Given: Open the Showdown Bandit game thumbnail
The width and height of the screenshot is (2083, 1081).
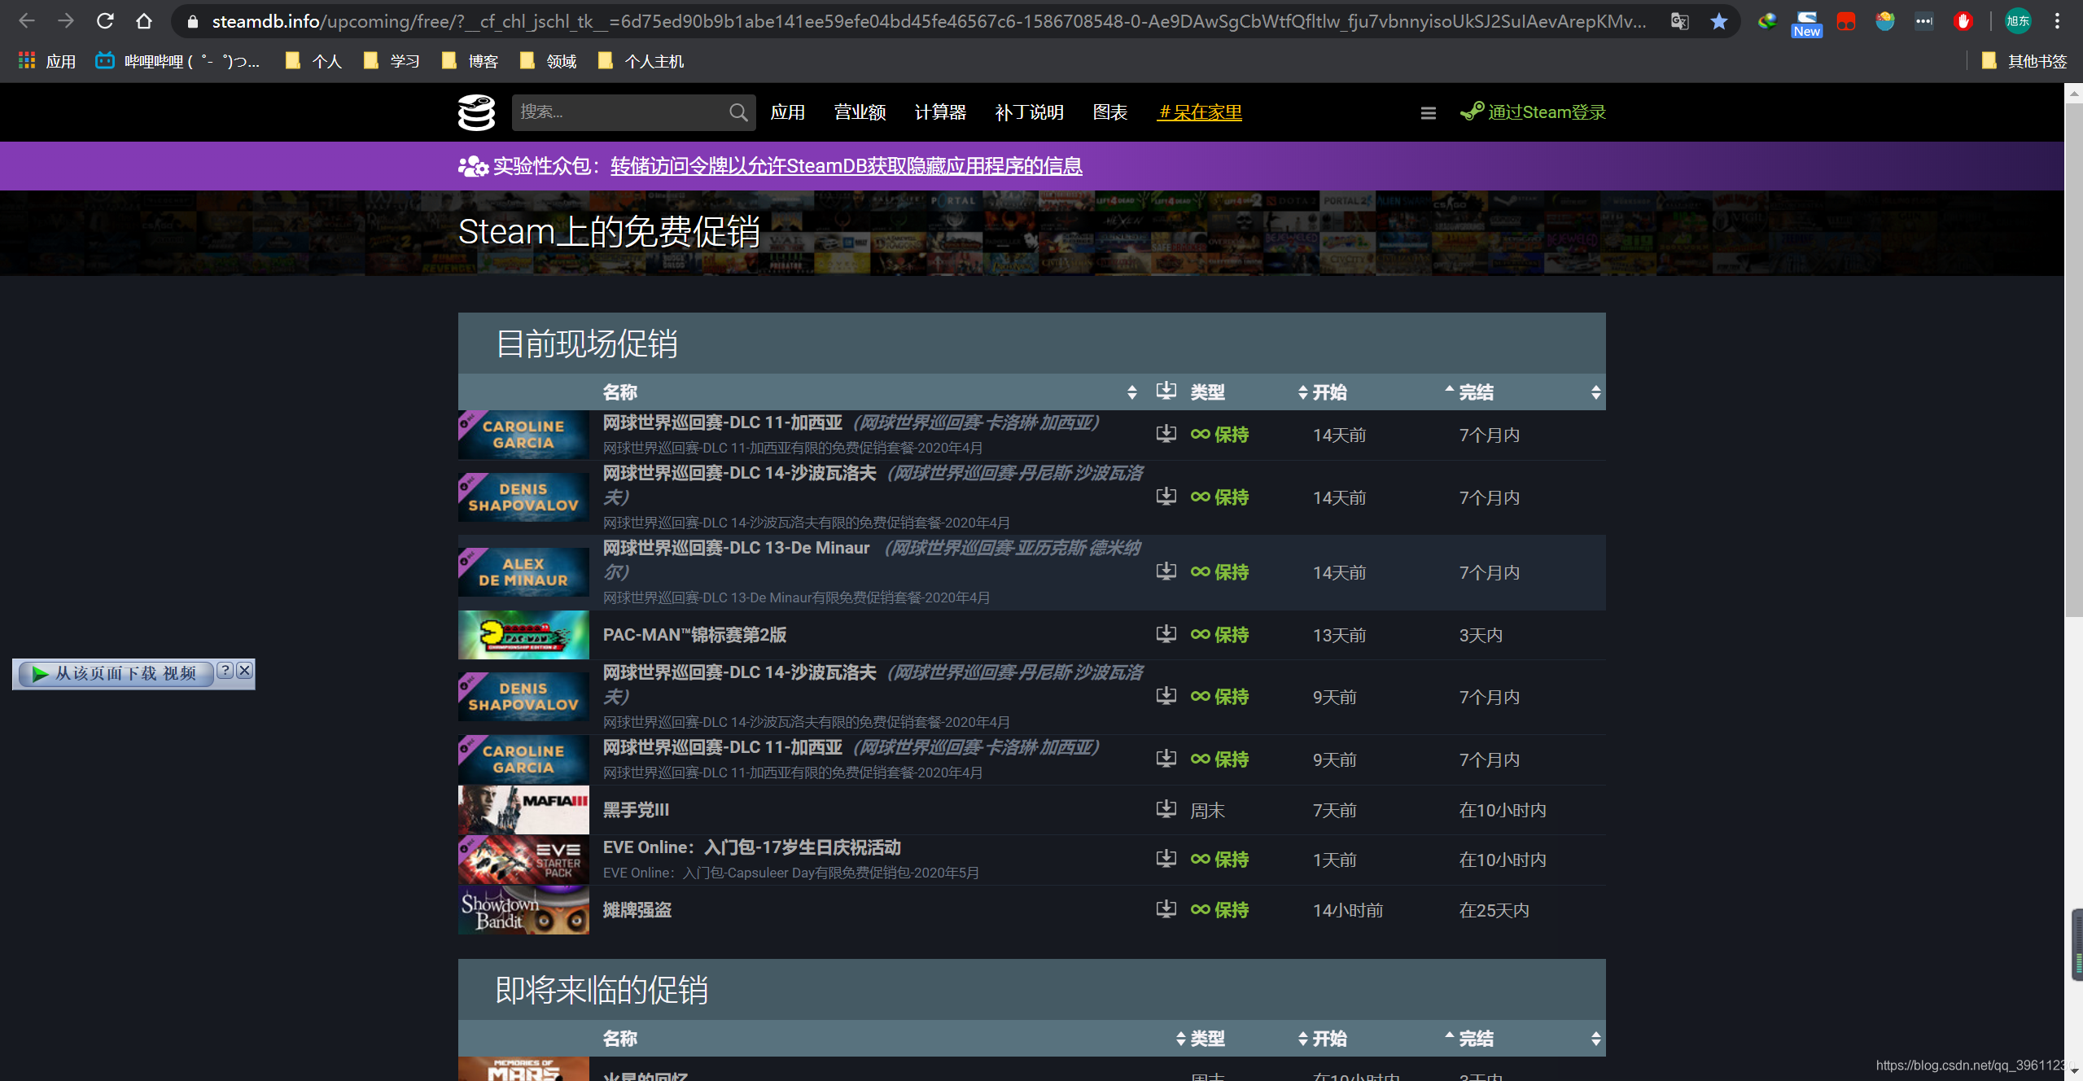Looking at the screenshot, I should click(x=523, y=910).
